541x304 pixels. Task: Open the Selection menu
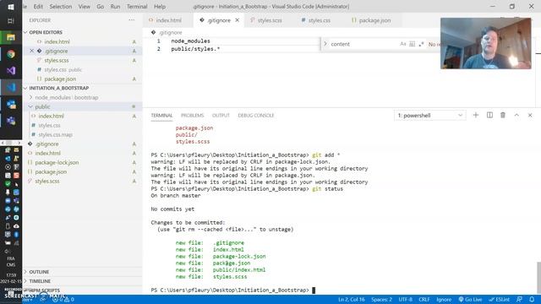(60, 7)
